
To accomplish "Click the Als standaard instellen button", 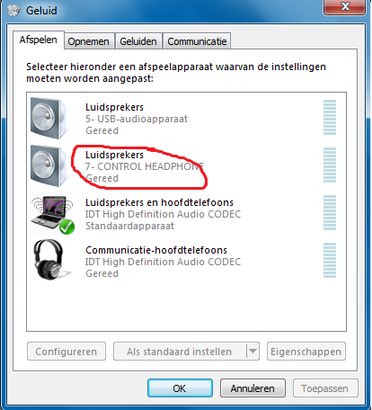I will pyautogui.click(x=180, y=352).
